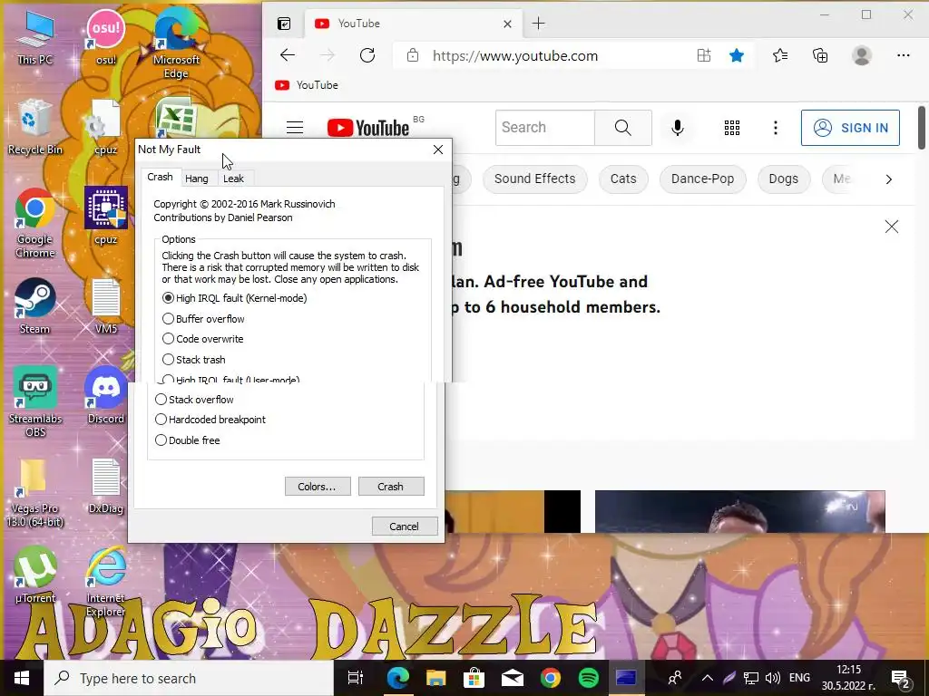This screenshot has height=696, width=929.
Task: Click the YouTube search input field
Action: 545,127
